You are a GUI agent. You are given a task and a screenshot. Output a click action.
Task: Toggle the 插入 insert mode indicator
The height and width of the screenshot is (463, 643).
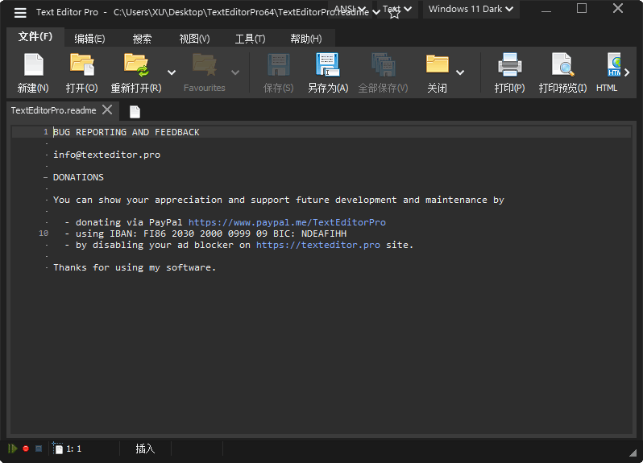[x=145, y=449]
